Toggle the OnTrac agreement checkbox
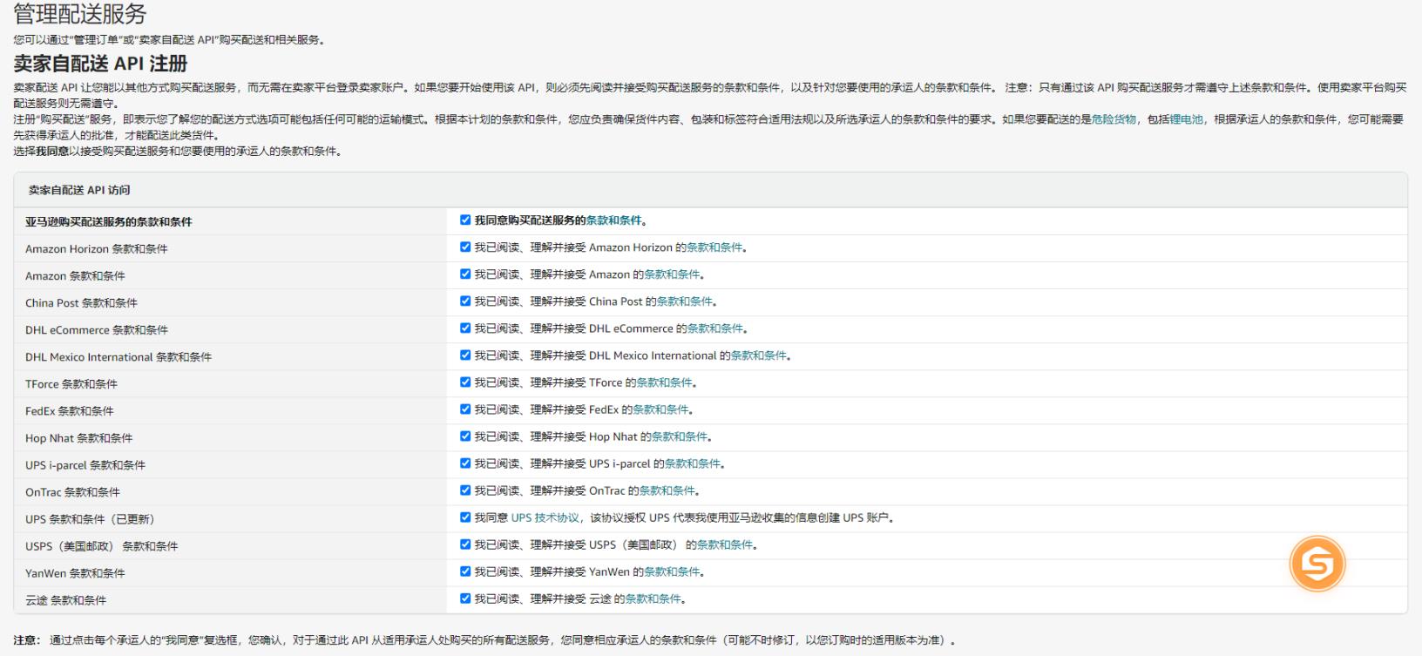This screenshot has width=1422, height=656. coord(465,490)
